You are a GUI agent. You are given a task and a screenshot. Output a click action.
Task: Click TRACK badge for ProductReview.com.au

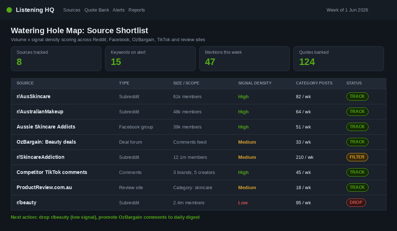357,187
